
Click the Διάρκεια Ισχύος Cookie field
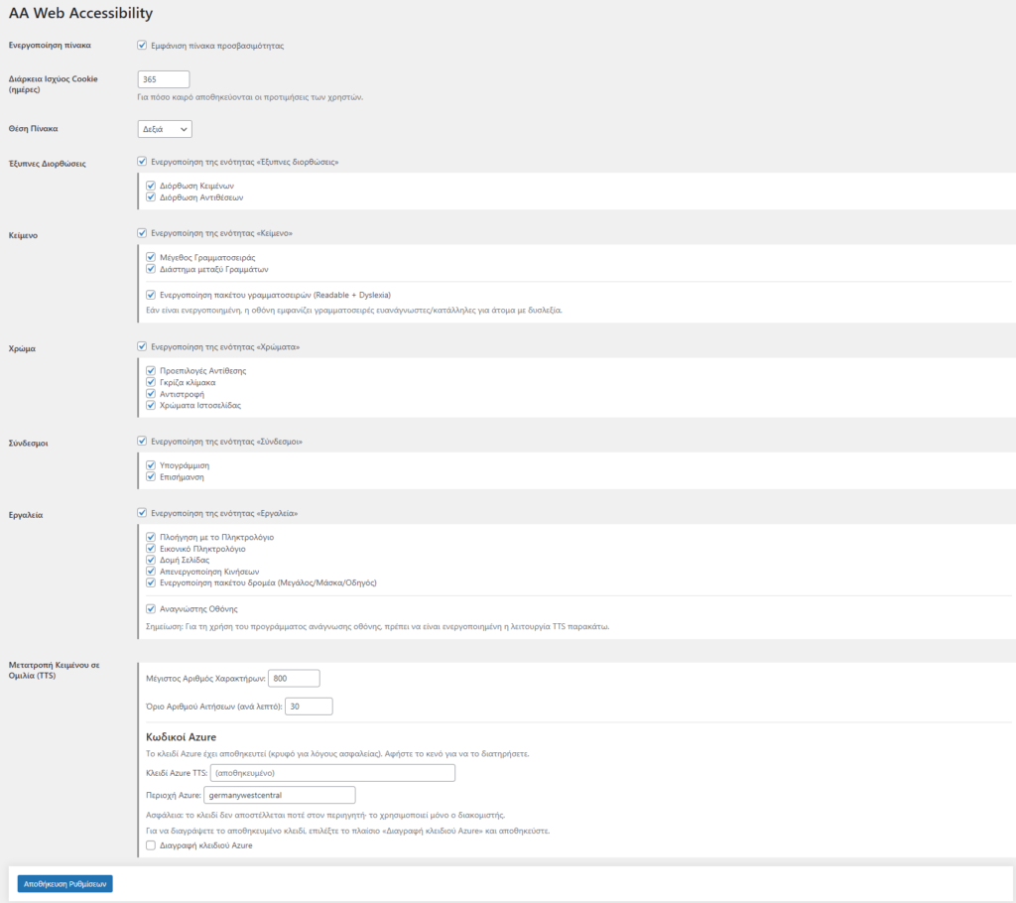164,79
